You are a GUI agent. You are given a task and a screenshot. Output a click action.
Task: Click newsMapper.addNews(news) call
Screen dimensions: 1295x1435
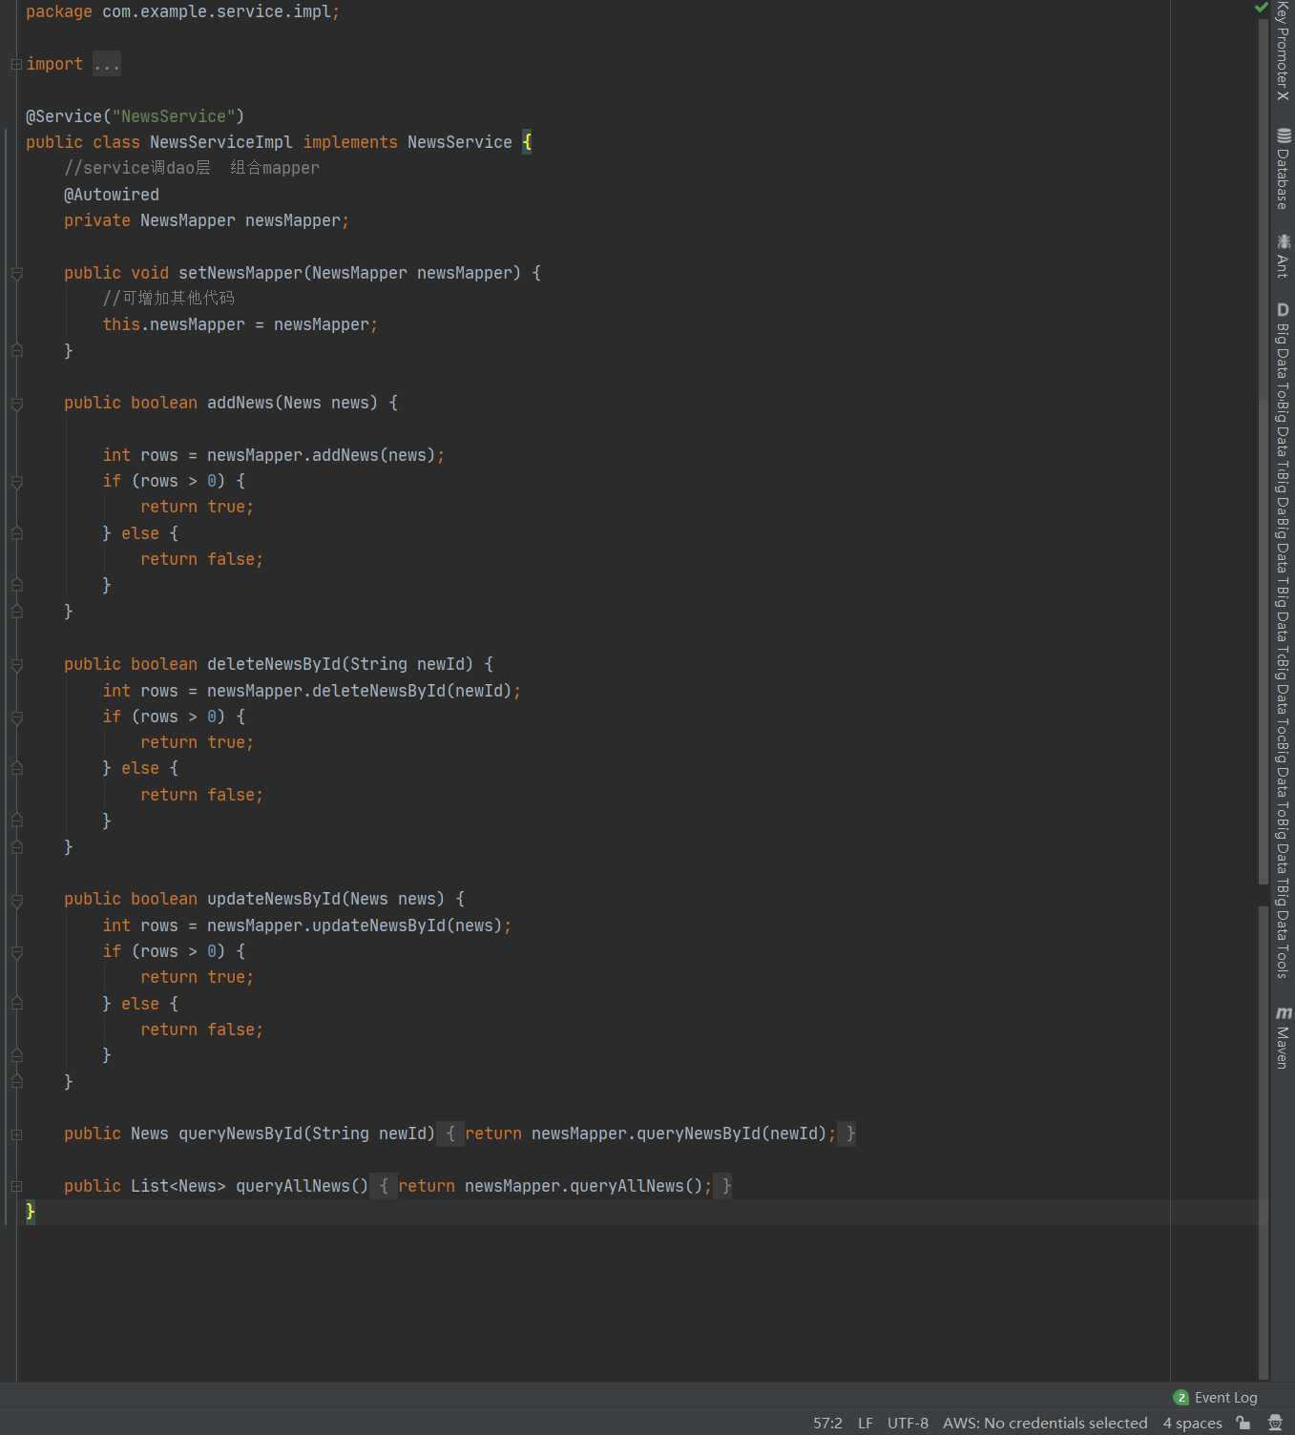coord(322,455)
